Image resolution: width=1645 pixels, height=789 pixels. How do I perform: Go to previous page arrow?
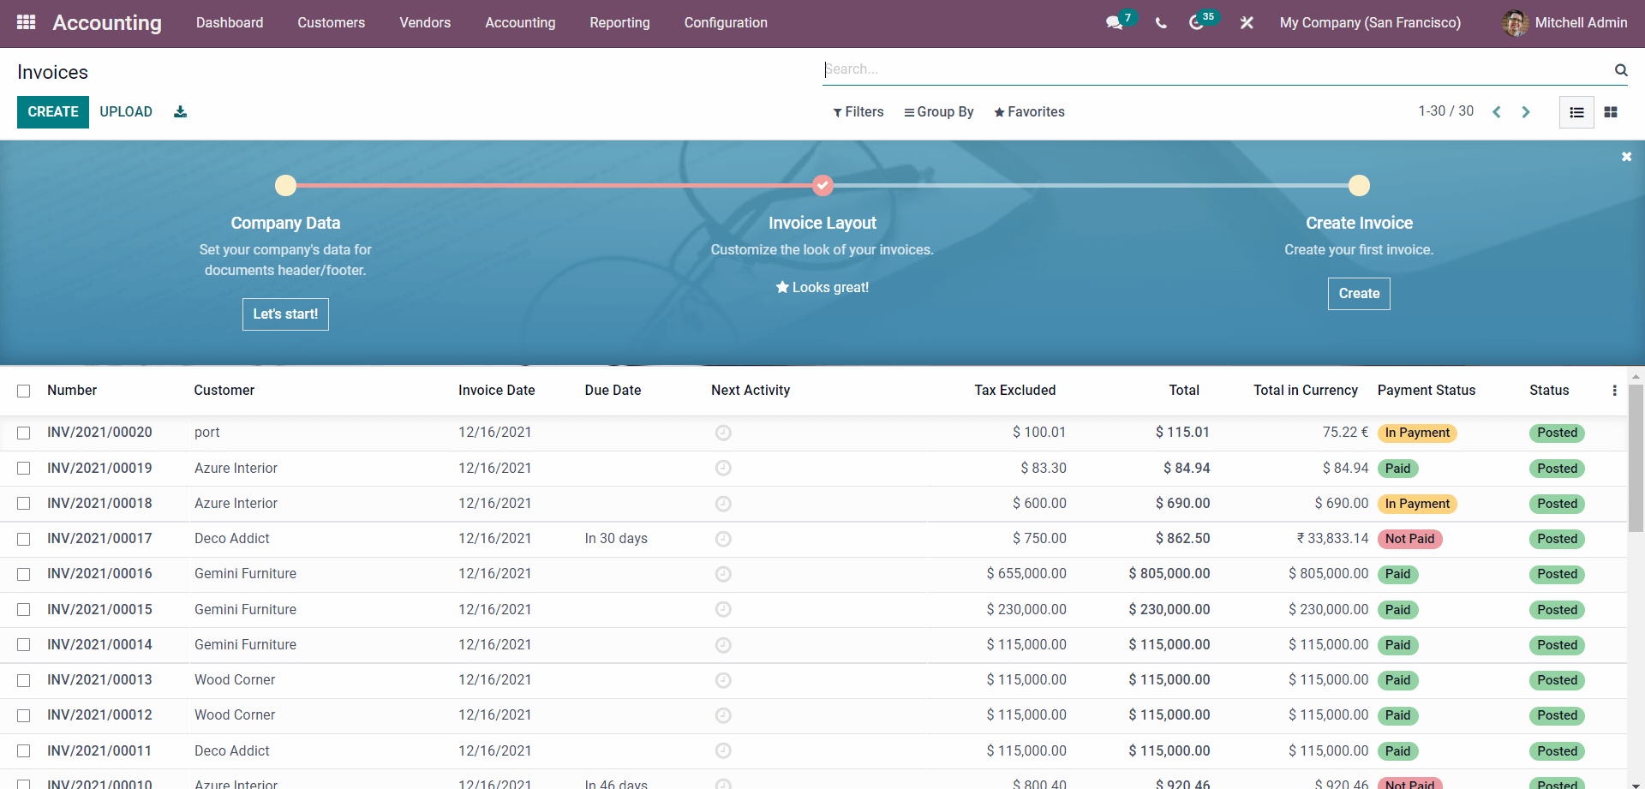coord(1497,111)
